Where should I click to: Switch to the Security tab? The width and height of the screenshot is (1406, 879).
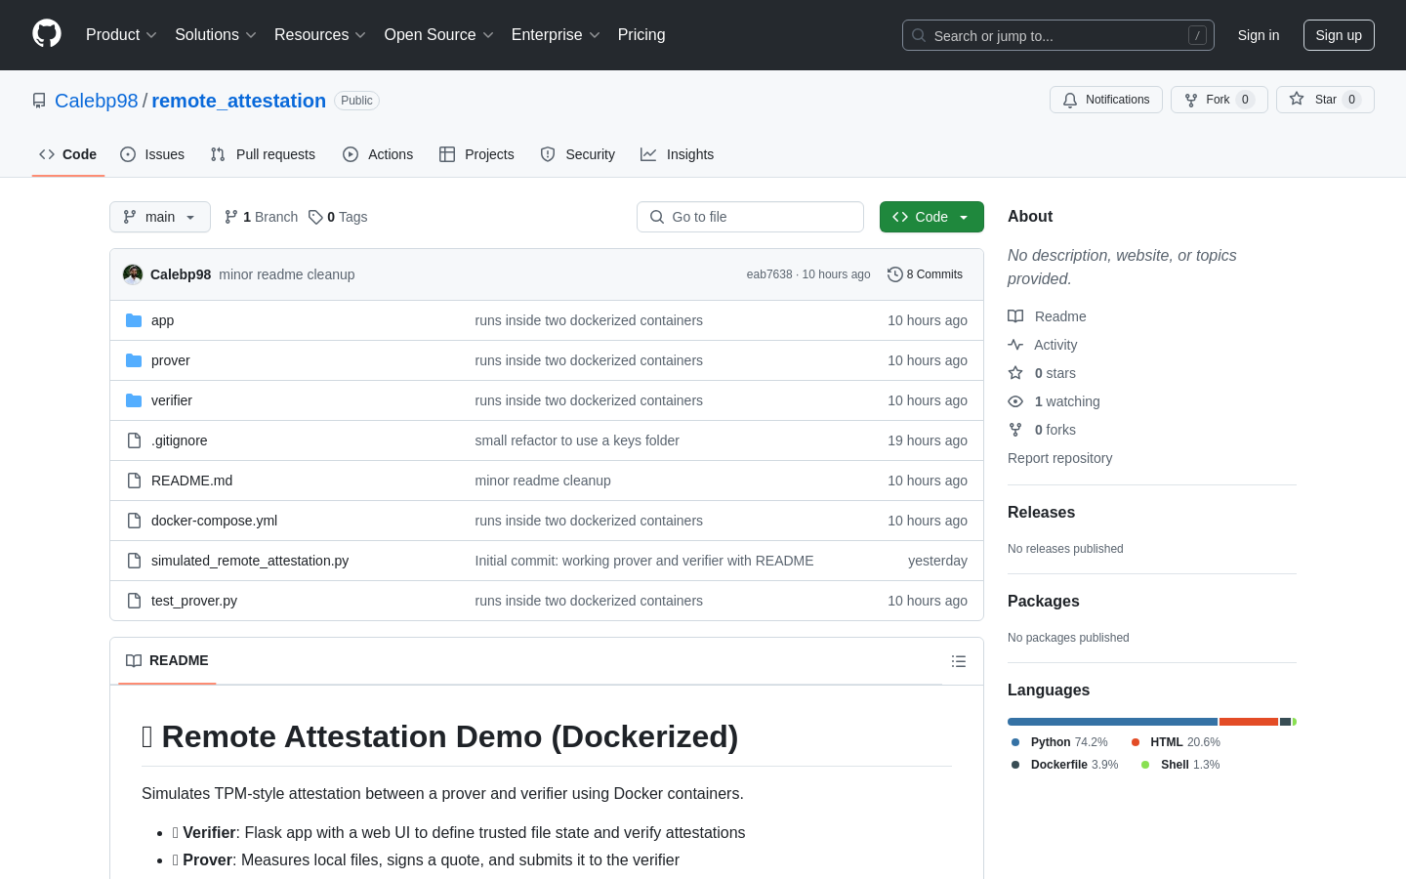click(x=578, y=154)
